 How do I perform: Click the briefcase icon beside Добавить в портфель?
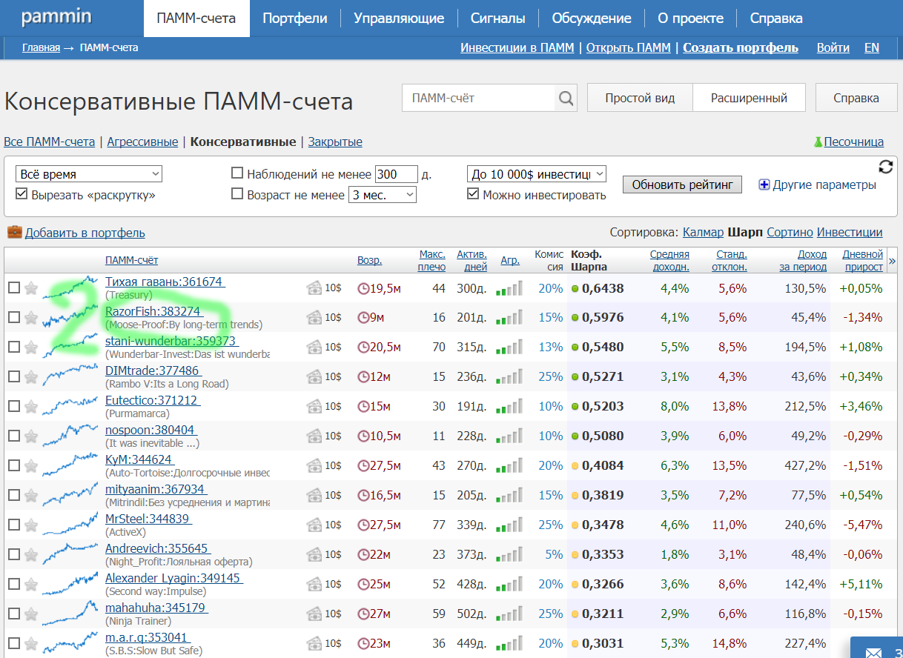[14, 233]
